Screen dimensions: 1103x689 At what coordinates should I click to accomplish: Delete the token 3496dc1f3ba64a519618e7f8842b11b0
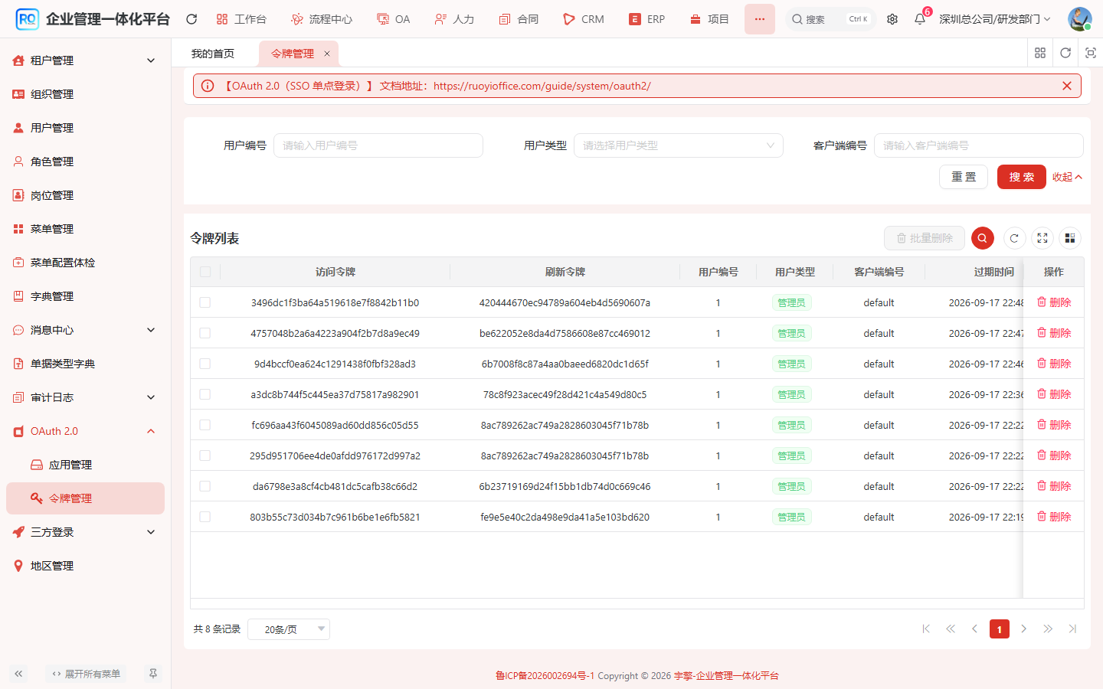[1054, 302]
